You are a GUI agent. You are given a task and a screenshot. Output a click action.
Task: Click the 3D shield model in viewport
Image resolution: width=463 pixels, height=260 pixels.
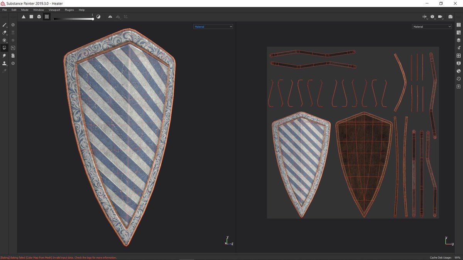(x=119, y=137)
